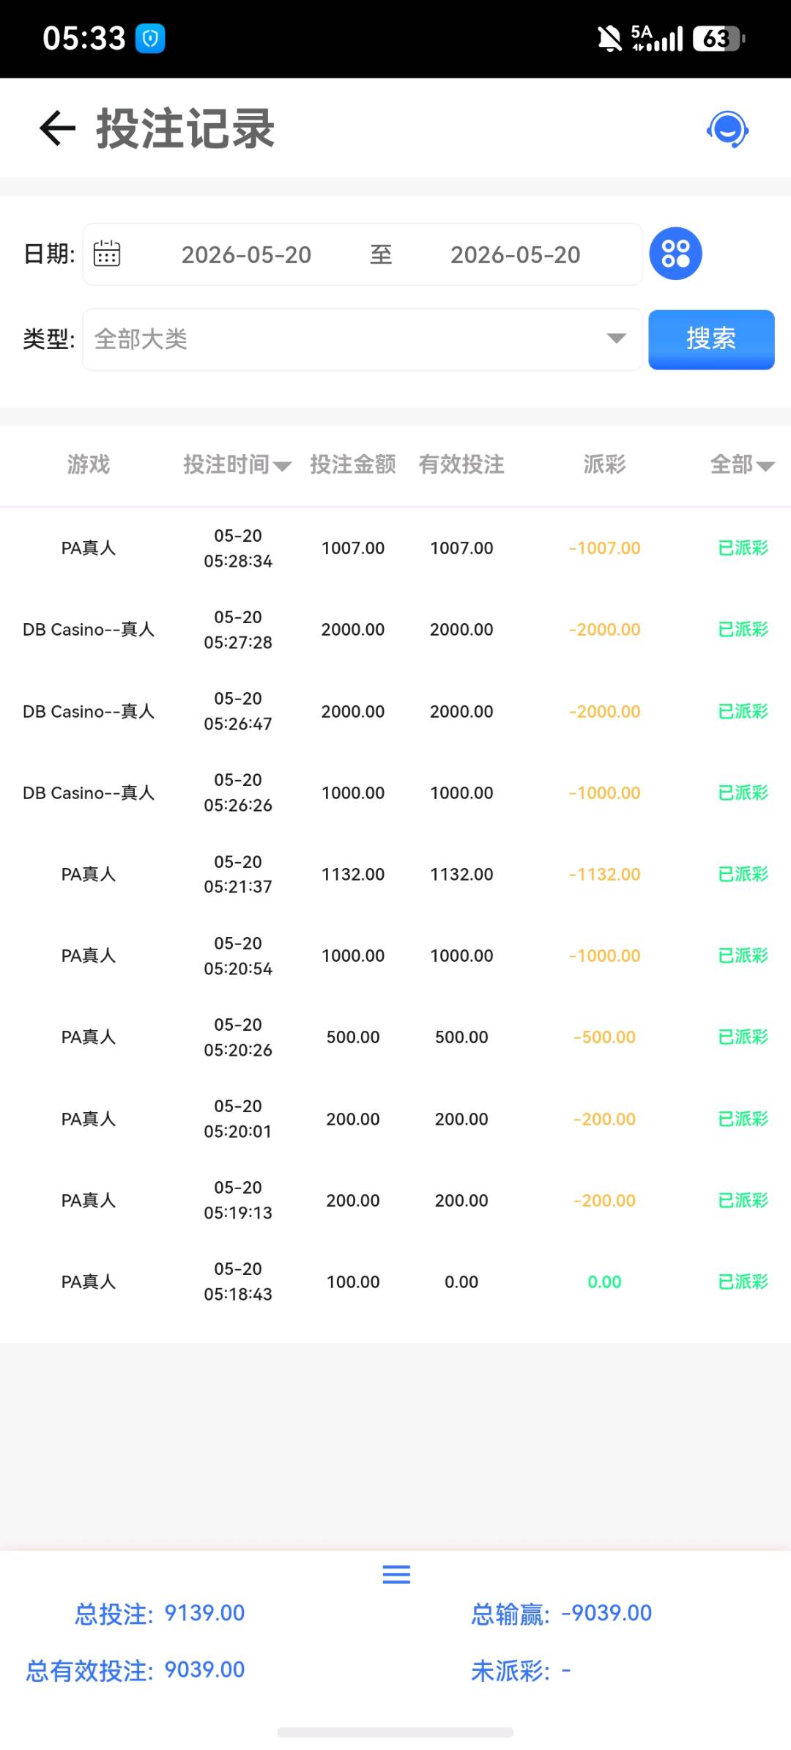Open the 全部大类 type dropdown
This screenshot has width=791, height=1750.
[x=363, y=339]
